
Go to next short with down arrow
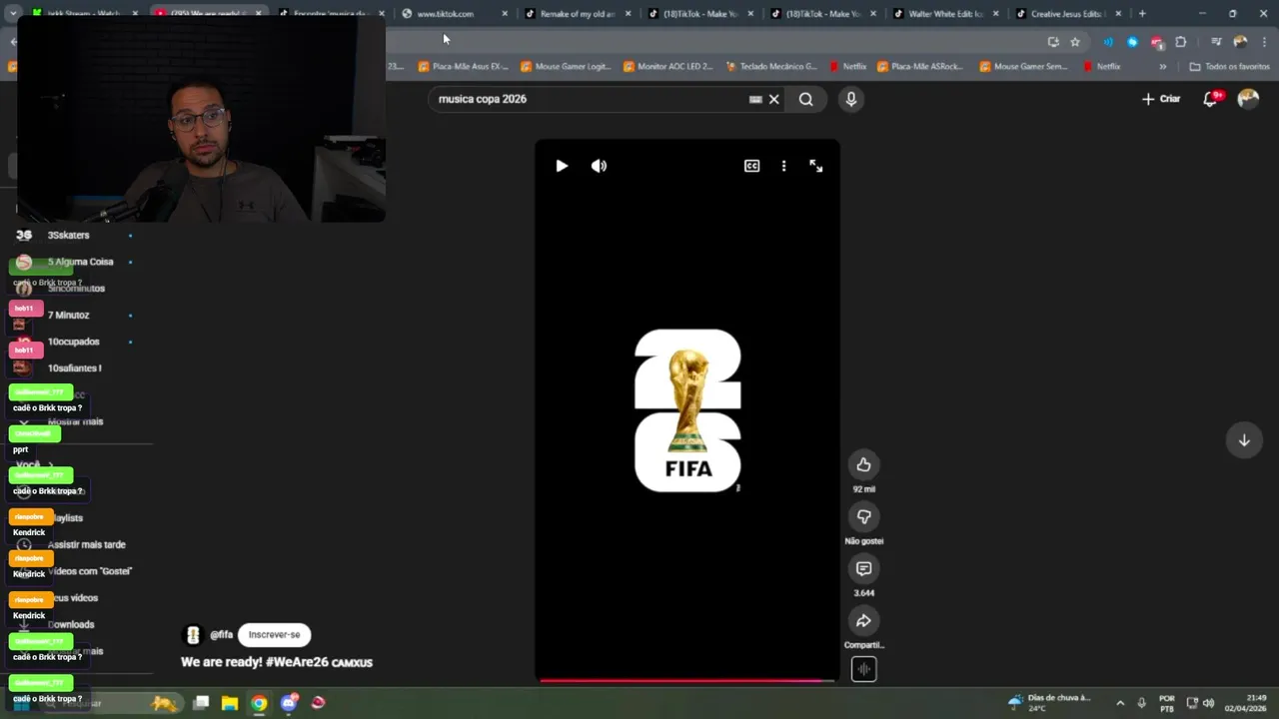[1244, 440]
